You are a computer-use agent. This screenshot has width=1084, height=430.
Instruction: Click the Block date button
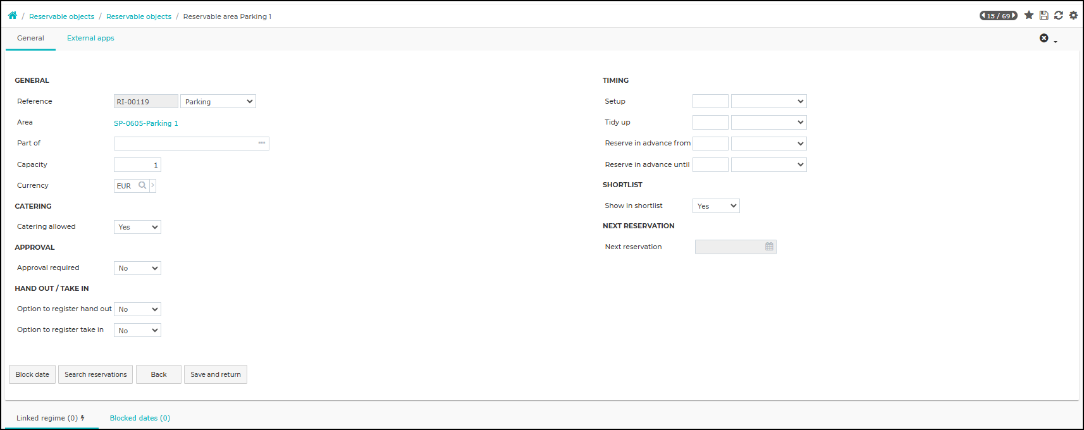click(x=32, y=374)
